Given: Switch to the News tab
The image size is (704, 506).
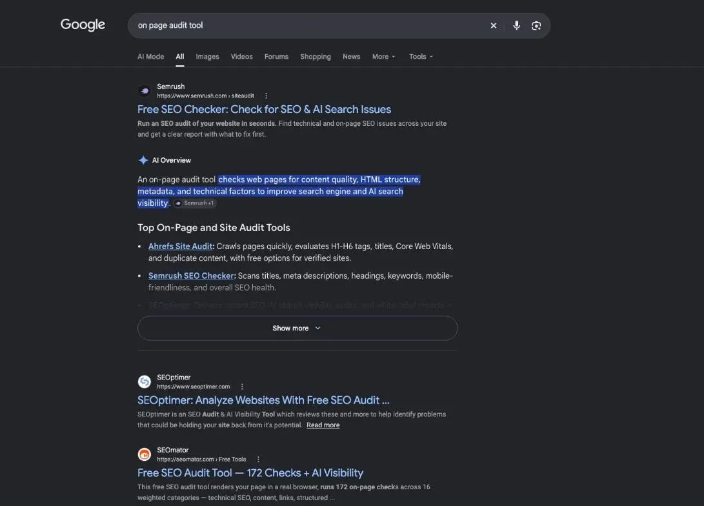Looking at the screenshot, I should tap(351, 57).
